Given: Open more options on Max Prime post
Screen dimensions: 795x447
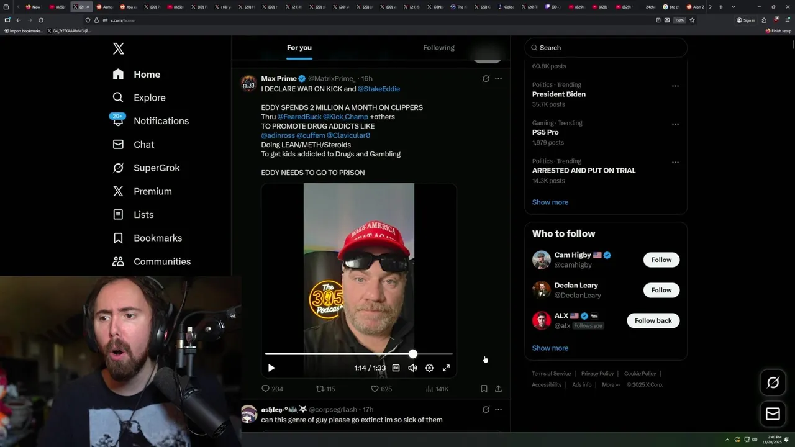Looking at the screenshot, I should click(498, 79).
